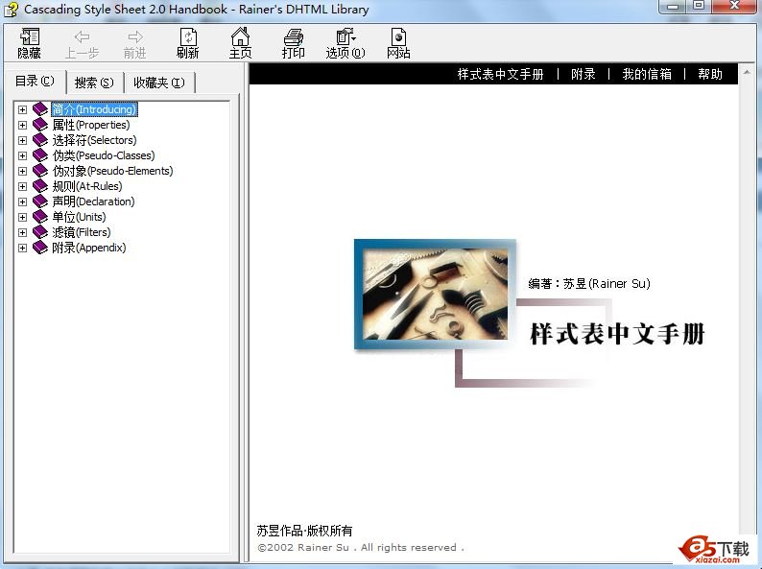
Task: Click book icon beside 声明(Declaration)
Action: pyautogui.click(x=40, y=202)
